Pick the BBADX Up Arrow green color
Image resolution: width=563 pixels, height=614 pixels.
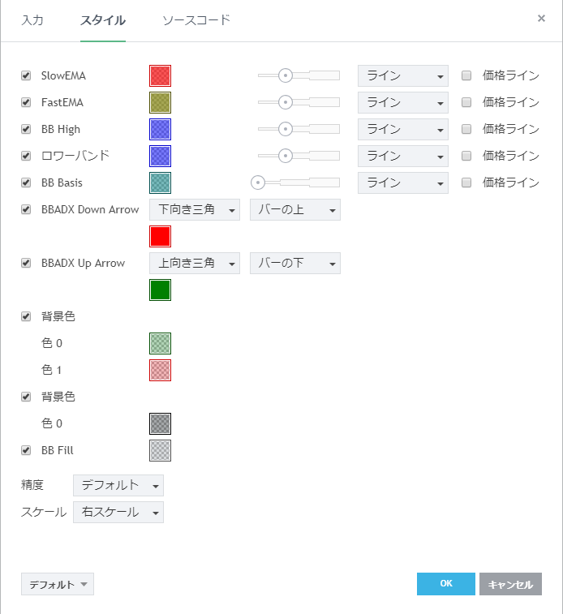(x=161, y=290)
